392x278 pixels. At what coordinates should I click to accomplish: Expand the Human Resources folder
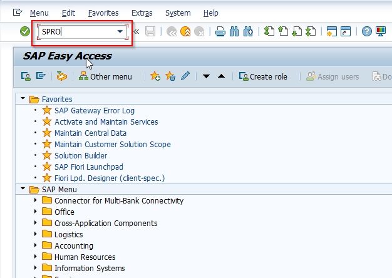tap(35, 256)
